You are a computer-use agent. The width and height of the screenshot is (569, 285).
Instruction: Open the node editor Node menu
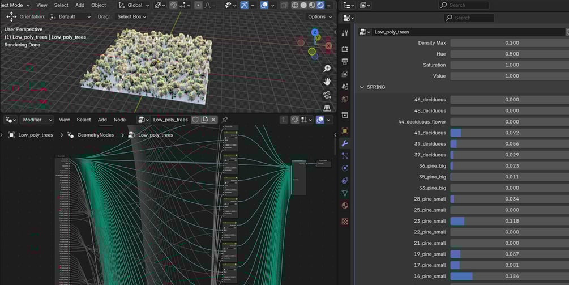point(119,120)
